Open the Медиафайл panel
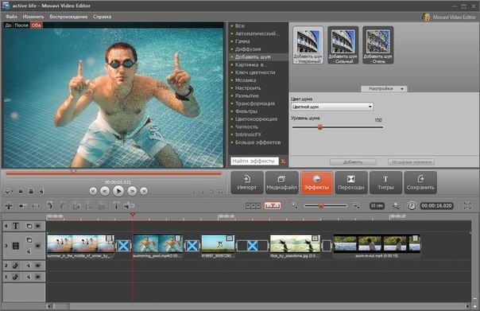 (281, 183)
